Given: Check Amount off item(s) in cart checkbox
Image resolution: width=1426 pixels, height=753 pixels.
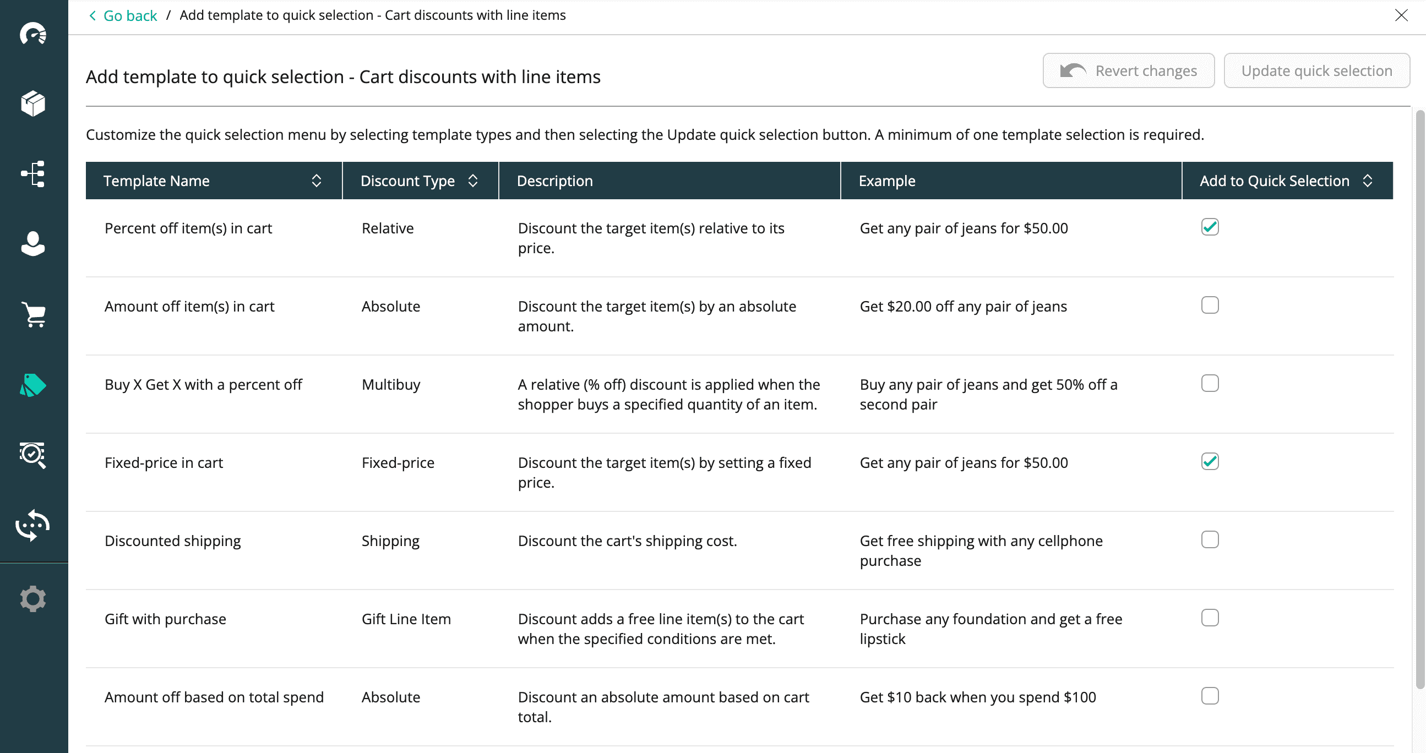Looking at the screenshot, I should (1210, 305).
